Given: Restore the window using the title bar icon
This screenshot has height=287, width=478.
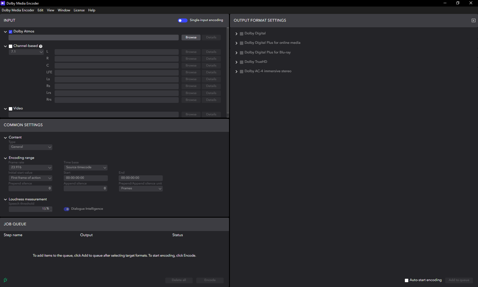Looking at the screenshot, I should (458, 3).
